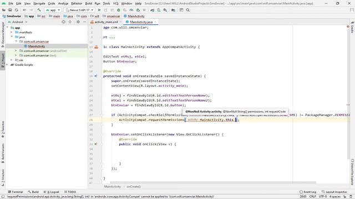Image resolution: width=355 pixels, height=199 pixels.
Task: Expand the manifests folder
Action: [12, 32]
